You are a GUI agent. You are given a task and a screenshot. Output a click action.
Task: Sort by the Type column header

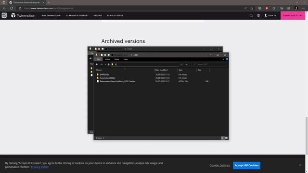click(180, 70)
